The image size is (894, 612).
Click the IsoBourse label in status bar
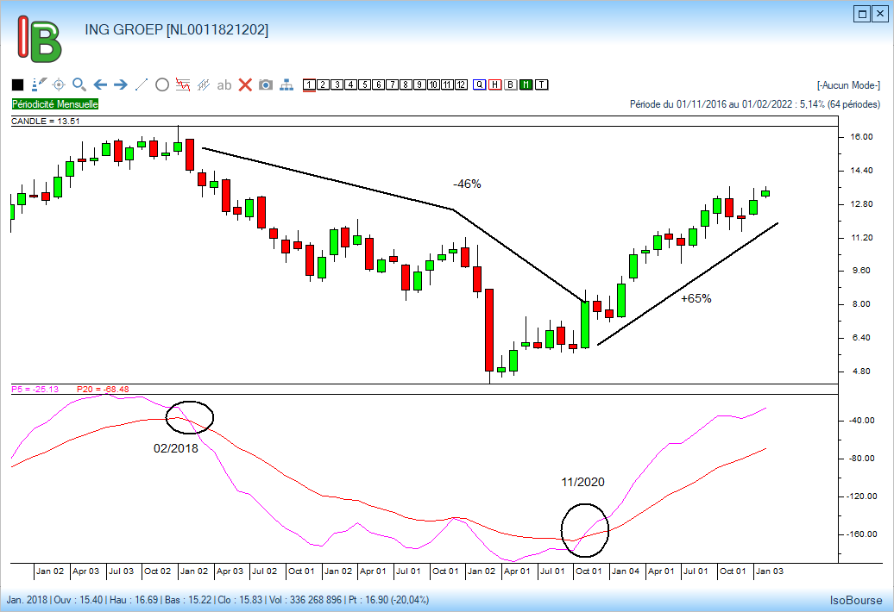(856, 600)
